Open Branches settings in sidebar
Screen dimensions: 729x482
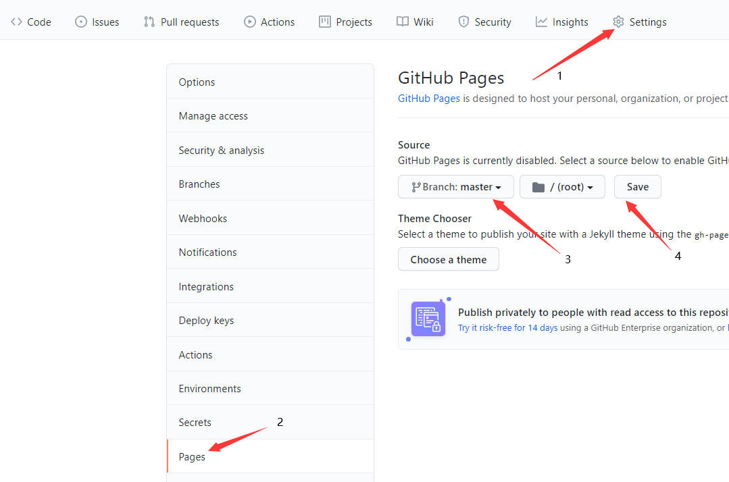270,184
